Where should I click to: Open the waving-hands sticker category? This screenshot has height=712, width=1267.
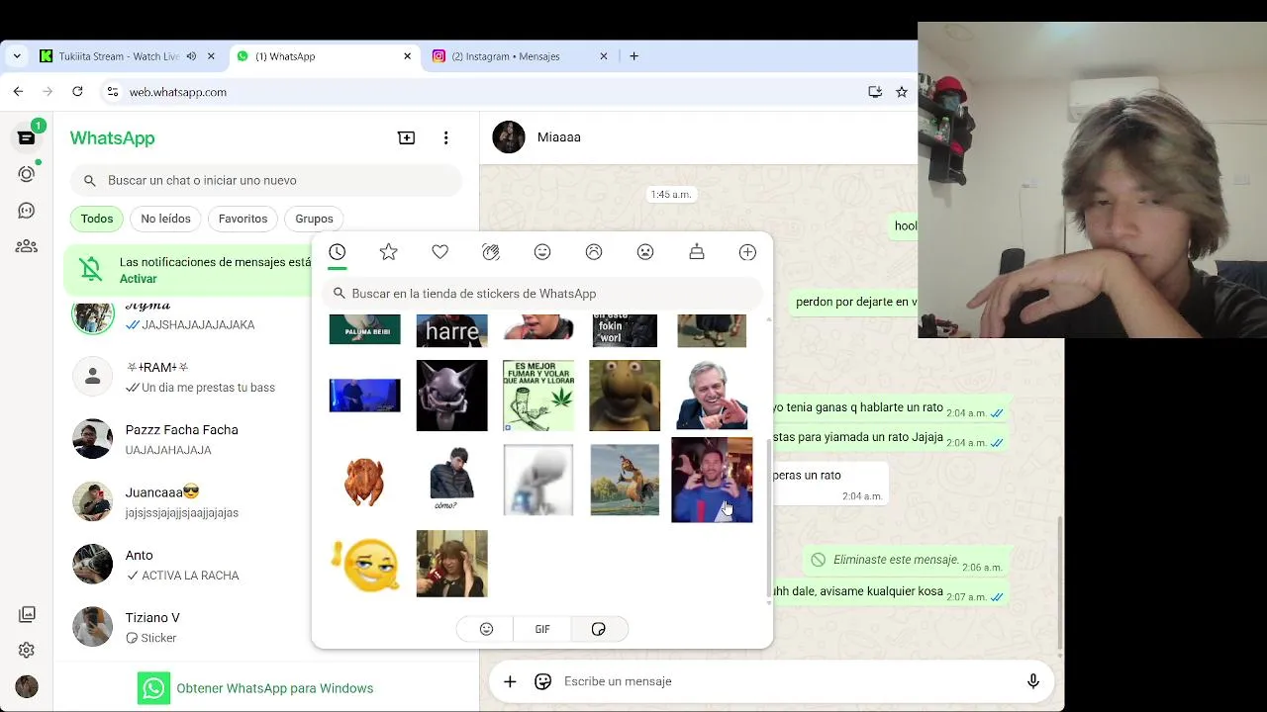[x=491, y=252]
